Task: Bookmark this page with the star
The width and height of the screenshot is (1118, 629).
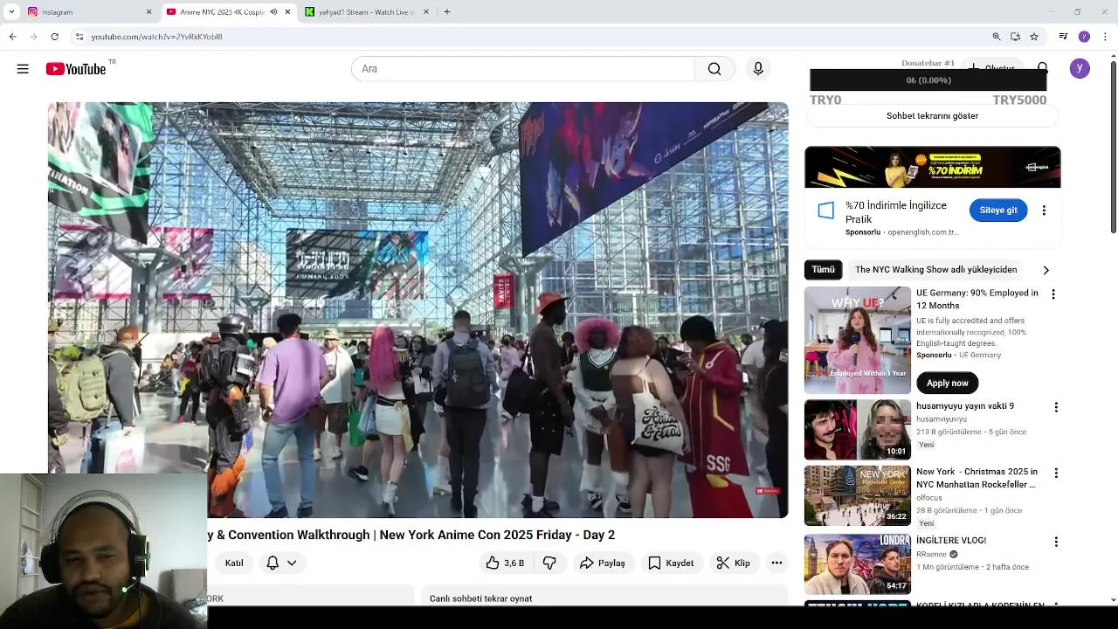Action: click(x=1034, y=37)
